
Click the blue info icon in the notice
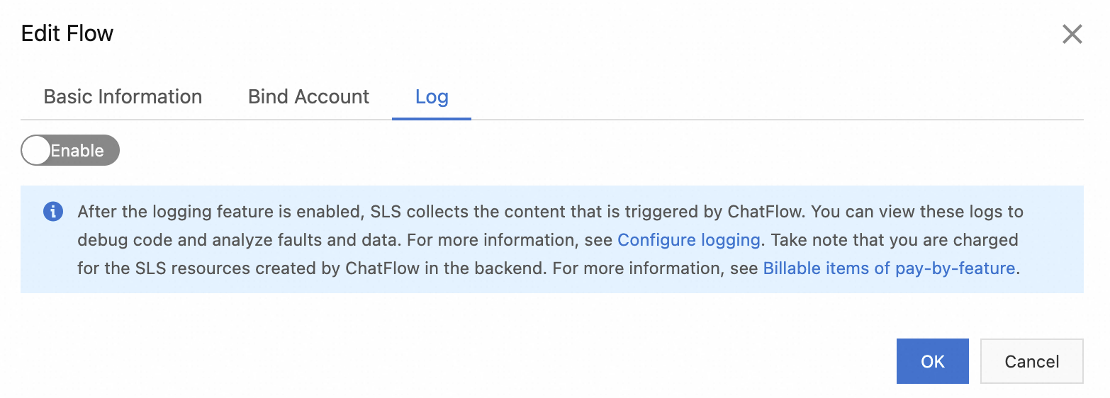click(53, 211)
